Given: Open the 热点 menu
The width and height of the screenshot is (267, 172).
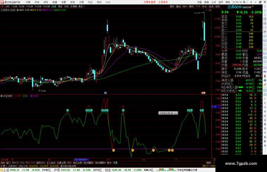Looking at the screenshot, I should [99, 2].
